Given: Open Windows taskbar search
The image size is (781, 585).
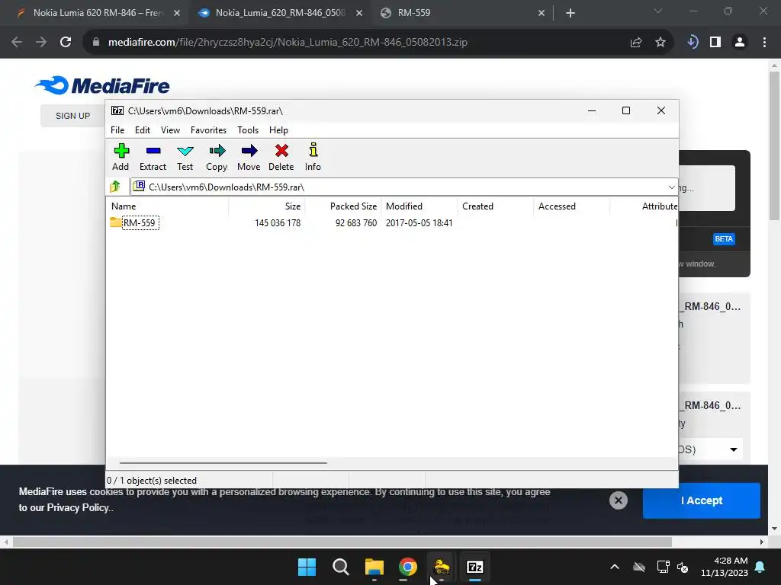Looking at the screenshot, I should [341, 567].
